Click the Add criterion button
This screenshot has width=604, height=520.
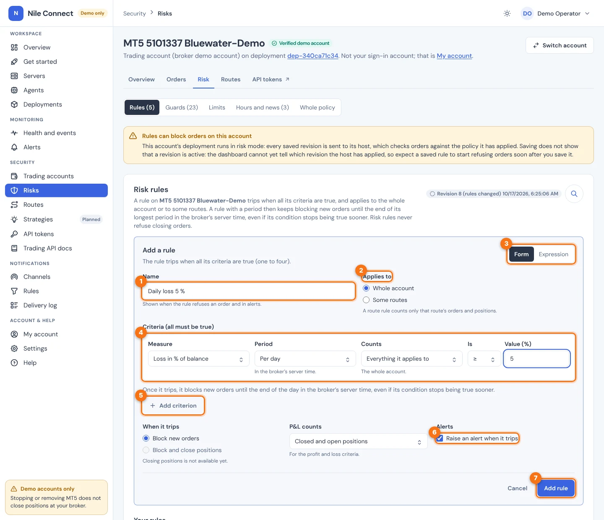click(173, 406)
